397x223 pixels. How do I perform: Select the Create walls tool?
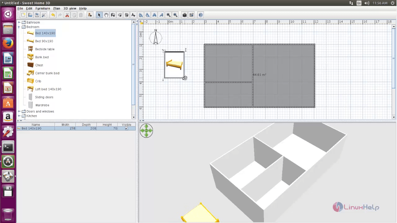pyautogui.click(x=113, y=15)
